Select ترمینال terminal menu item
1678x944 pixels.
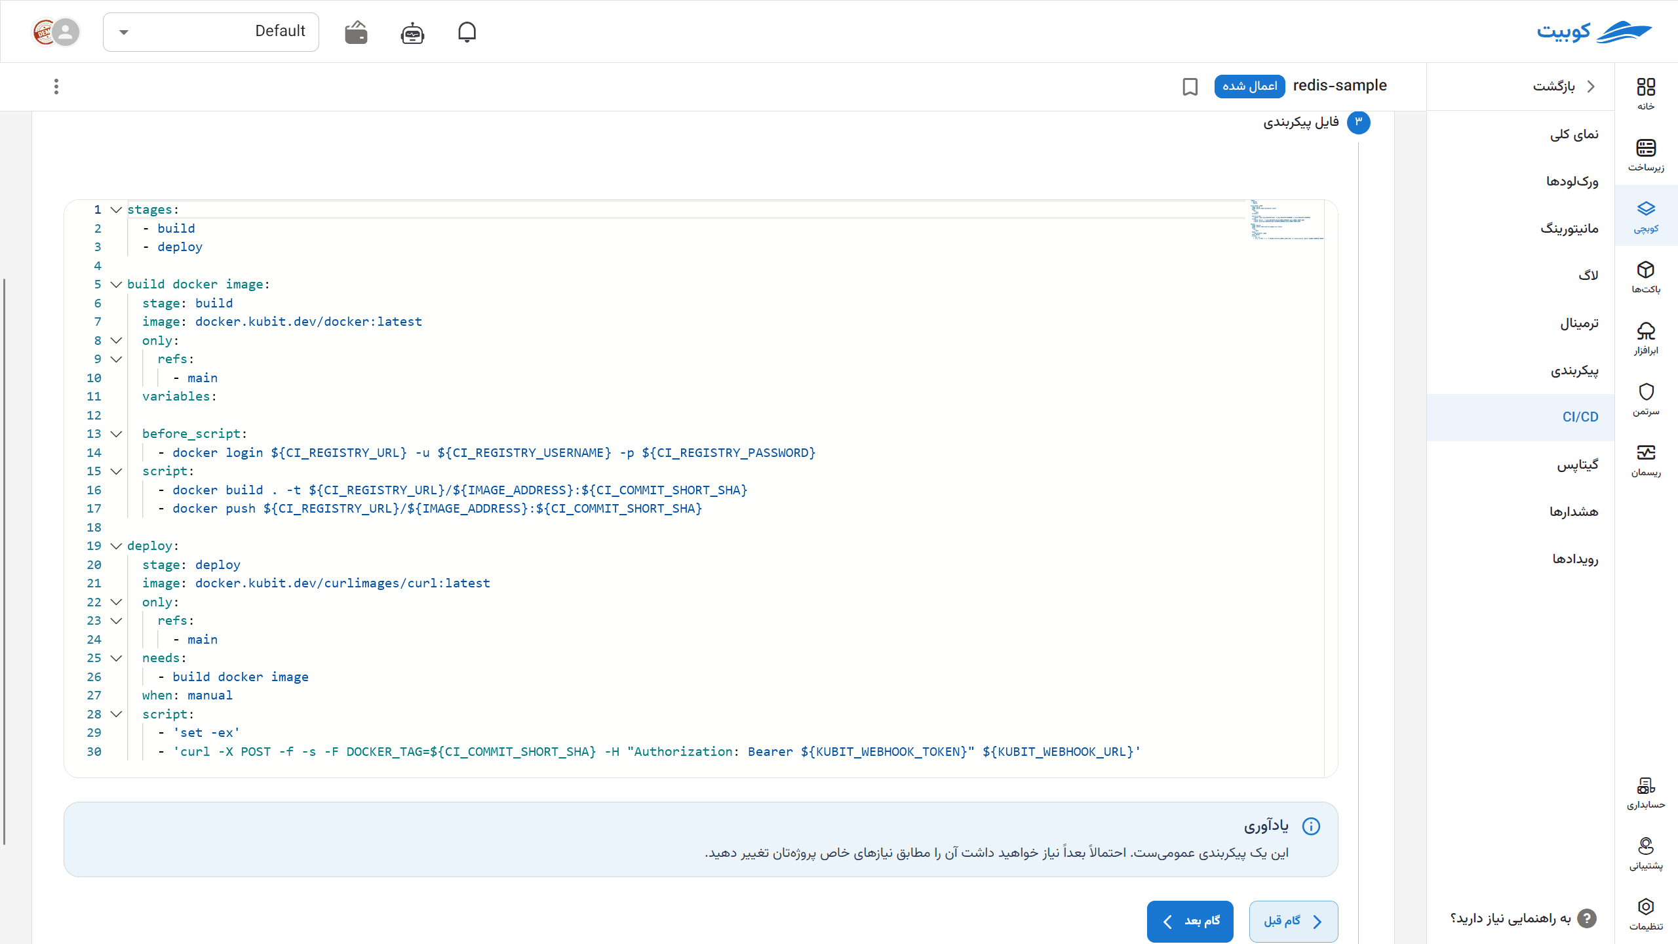(x=1521, y=323)
